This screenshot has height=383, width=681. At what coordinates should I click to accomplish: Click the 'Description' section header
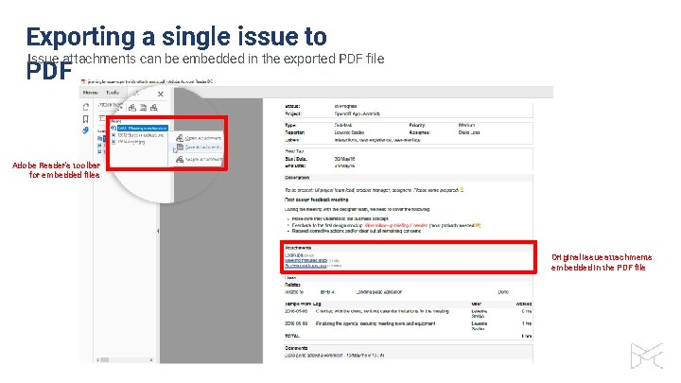click(297, 178)
